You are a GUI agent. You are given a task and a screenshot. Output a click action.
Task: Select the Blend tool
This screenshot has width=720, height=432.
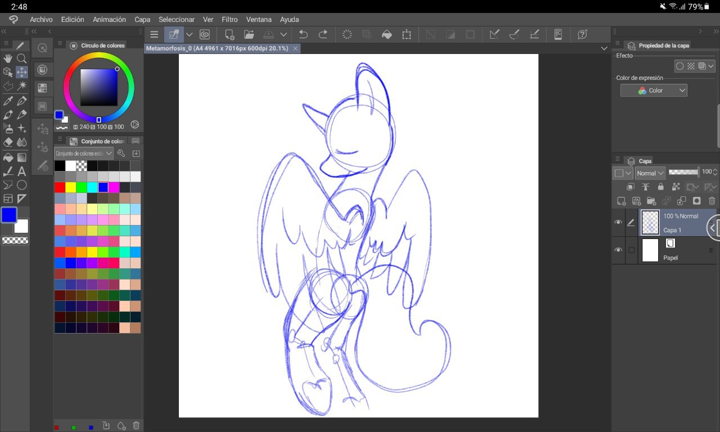pos(22,143)
